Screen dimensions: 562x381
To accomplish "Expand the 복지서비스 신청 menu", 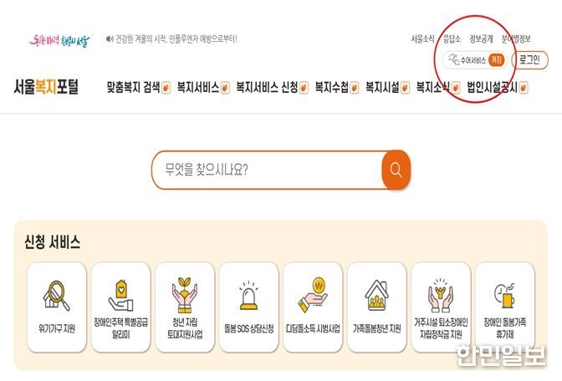I will [x=272, y=88].
